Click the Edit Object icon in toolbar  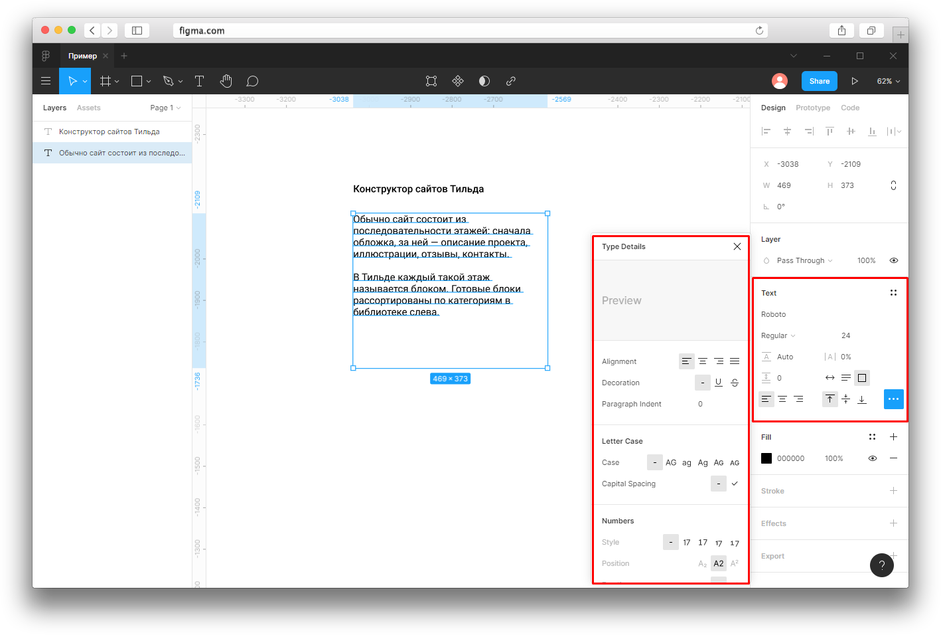[x=431, y=81]
